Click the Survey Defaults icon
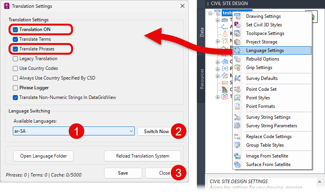 pyautogui.click(x=238, y=78)
